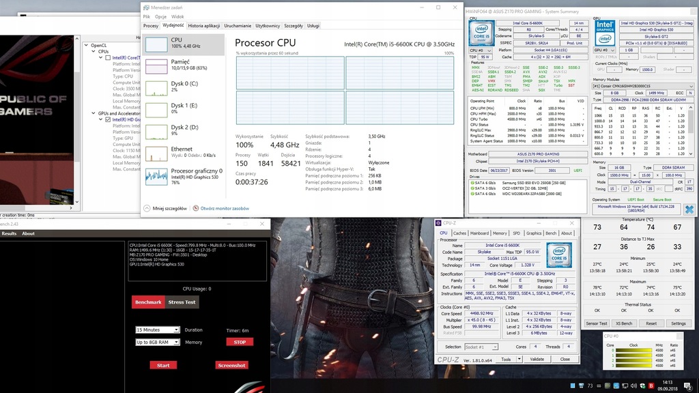Image resolution: width=699 pixels, height=393 pixels.
Task: Open Dysk 1 (E:) performance graph
Action: click(x=156, y=110)
